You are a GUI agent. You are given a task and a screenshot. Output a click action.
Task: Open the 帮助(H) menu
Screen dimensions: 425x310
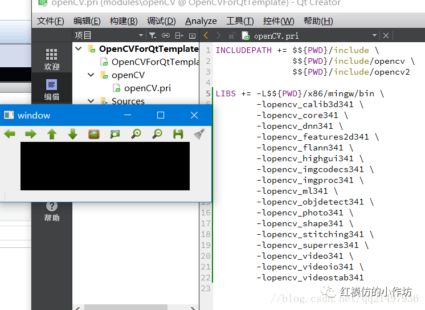point(318,21)
